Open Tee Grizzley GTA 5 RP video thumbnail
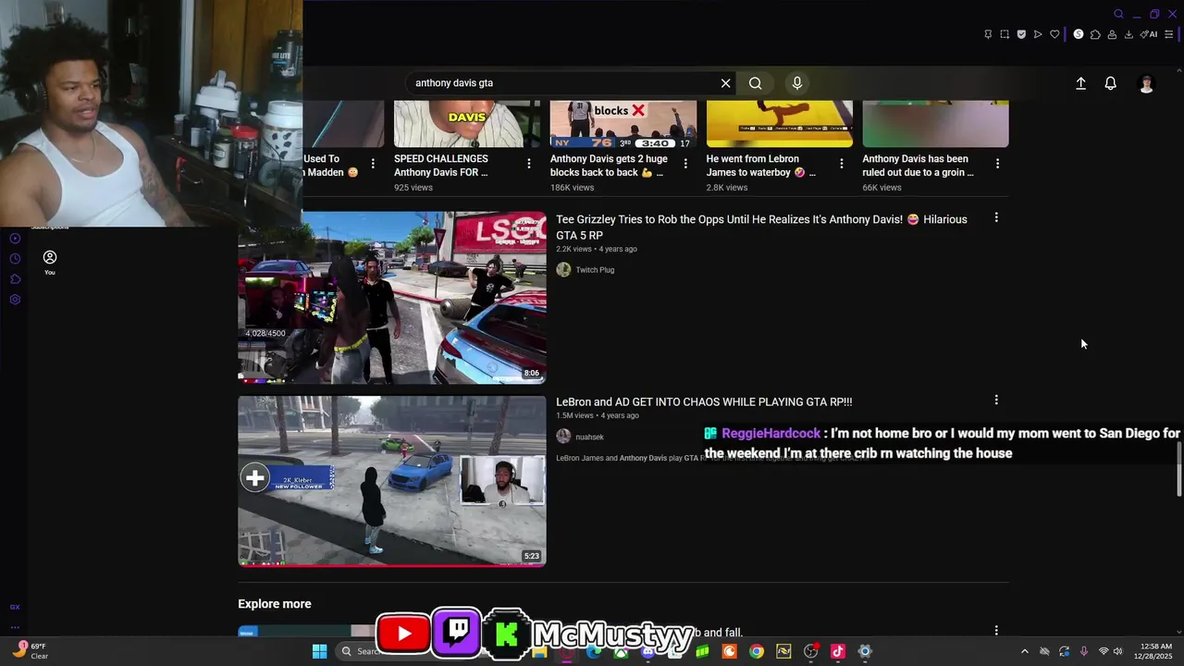The image size is (1184, 666). point(392,298)
